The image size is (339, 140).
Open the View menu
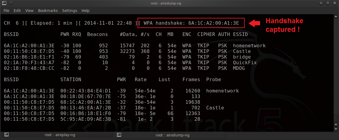coord(29,11)
